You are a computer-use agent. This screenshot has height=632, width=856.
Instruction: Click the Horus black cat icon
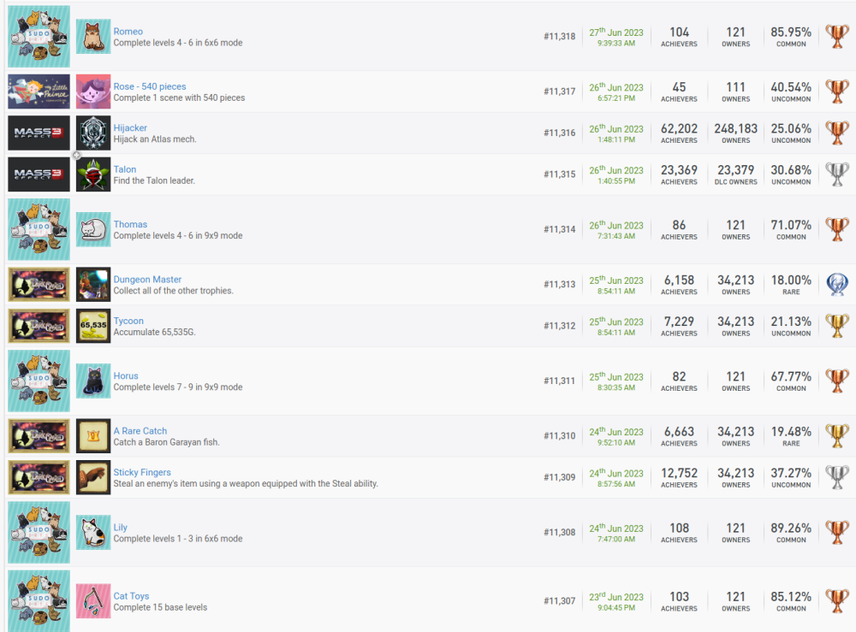93,381
